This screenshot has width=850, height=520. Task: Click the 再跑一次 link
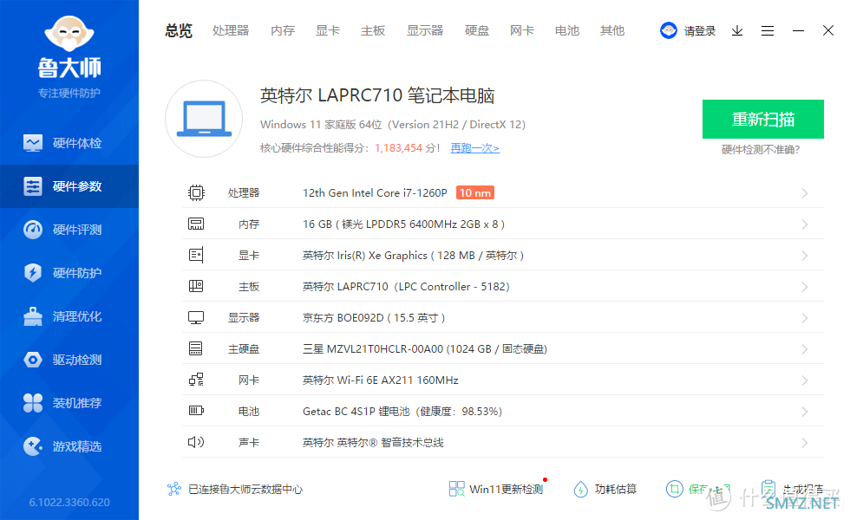pyautogui.click(x=475, y=148)
